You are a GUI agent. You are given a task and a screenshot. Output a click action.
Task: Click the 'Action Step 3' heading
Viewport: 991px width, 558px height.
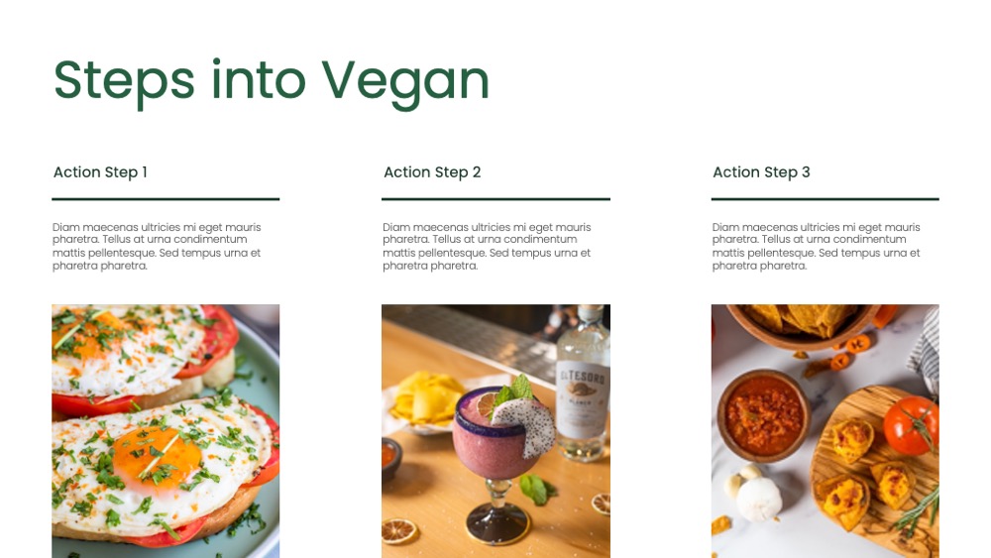[761, 171]
